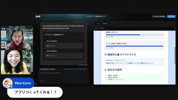Click the あなたの長所 heading
The height and width of the screenshot is (100, 178).
point(115,70)
